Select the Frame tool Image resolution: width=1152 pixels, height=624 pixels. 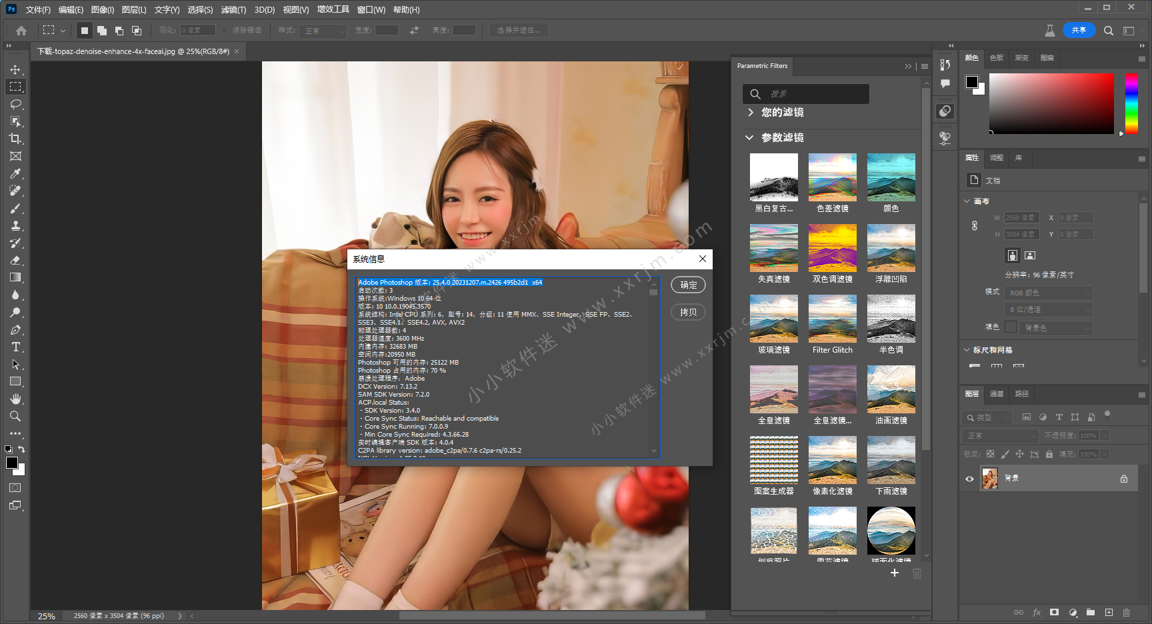pyautogui.click(x=15, y=156)
